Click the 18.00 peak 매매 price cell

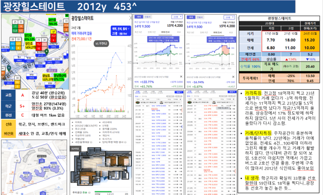(x=290, y=40)
